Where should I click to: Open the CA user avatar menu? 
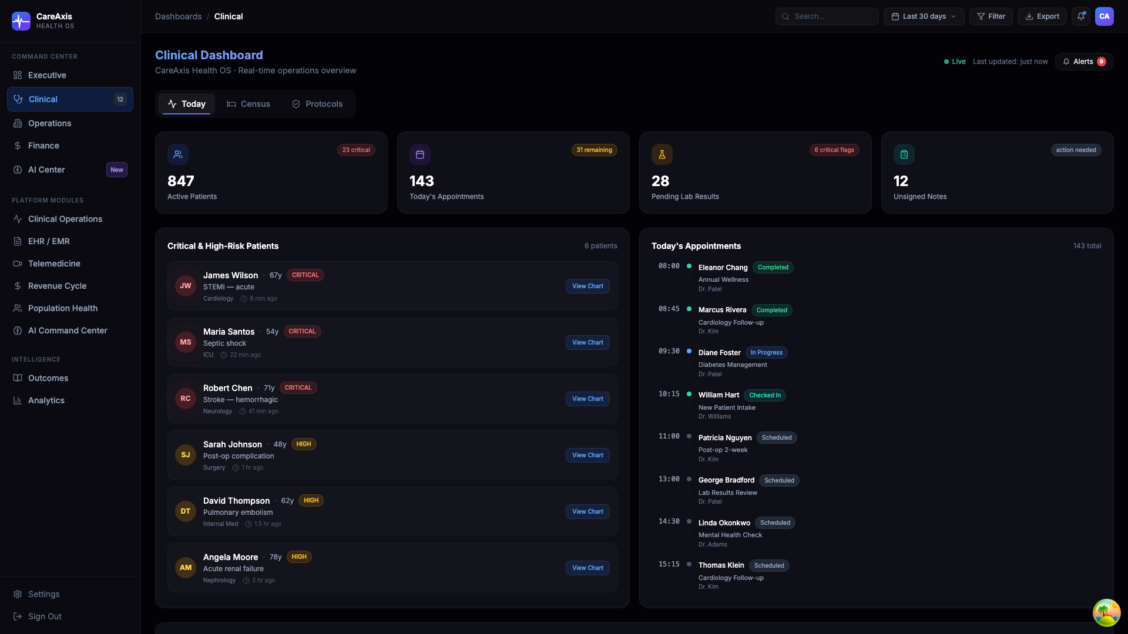tap(1104, 16)
